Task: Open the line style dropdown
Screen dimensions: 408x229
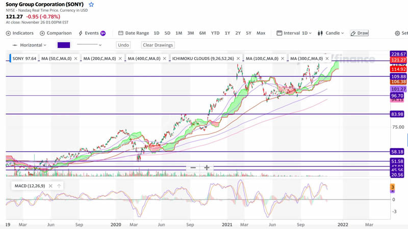Action: point(93,45)
